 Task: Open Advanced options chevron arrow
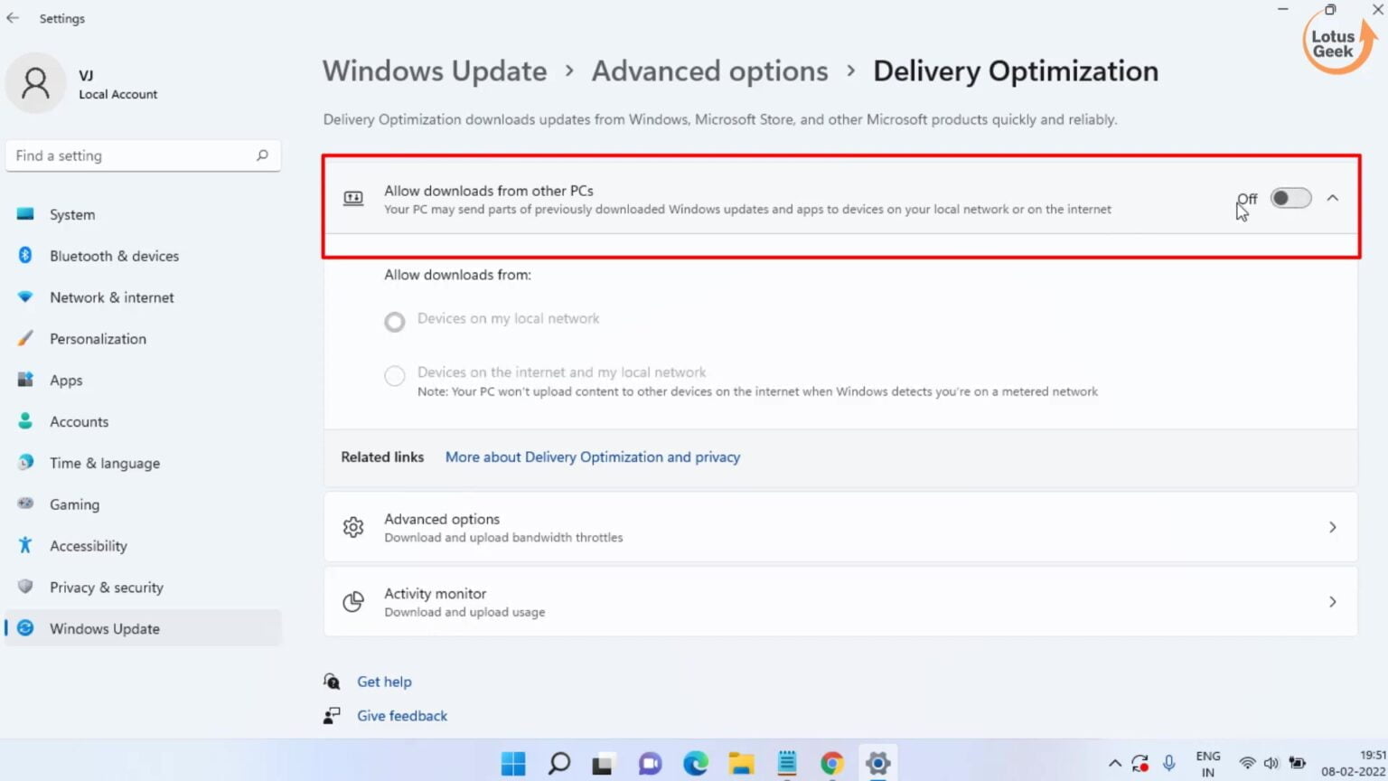pyautogui.click(x=1332, y=527)
